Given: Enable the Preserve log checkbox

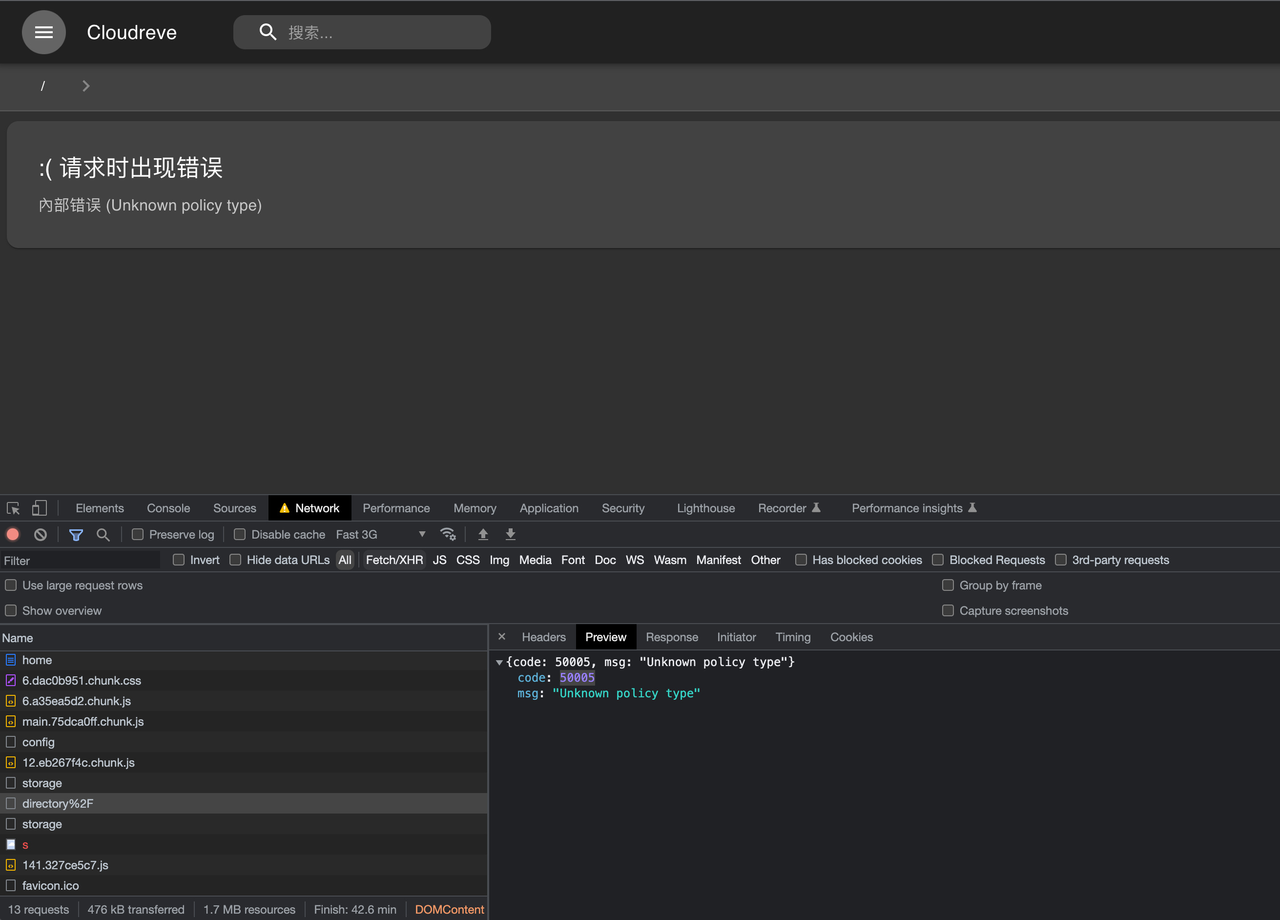Looking at the screenshot, I should pyautogui.click(x=137, y=534).
